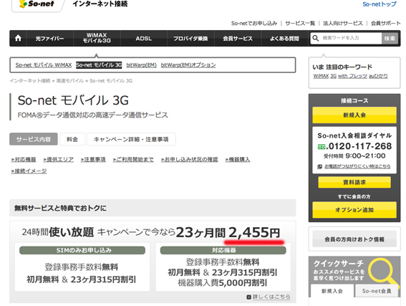Click the So-net モバイル 3G page title
Image resolution: width=406 pixels, height=306 pixels.
coord(73,100)
